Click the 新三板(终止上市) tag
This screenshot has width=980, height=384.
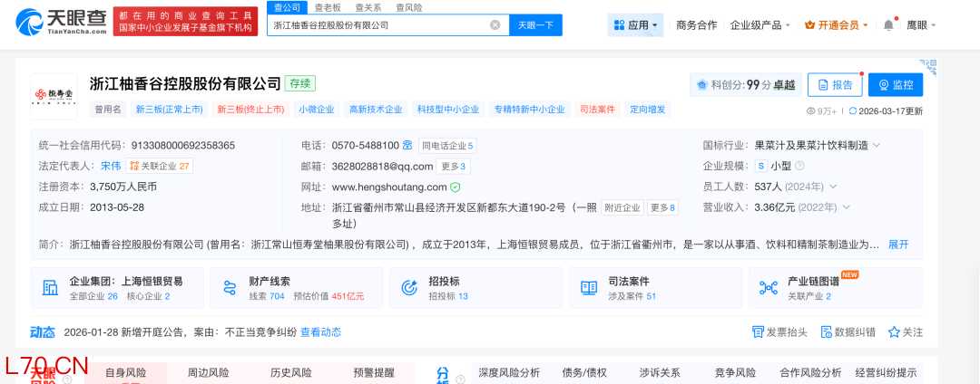click(x=250, y=110)
